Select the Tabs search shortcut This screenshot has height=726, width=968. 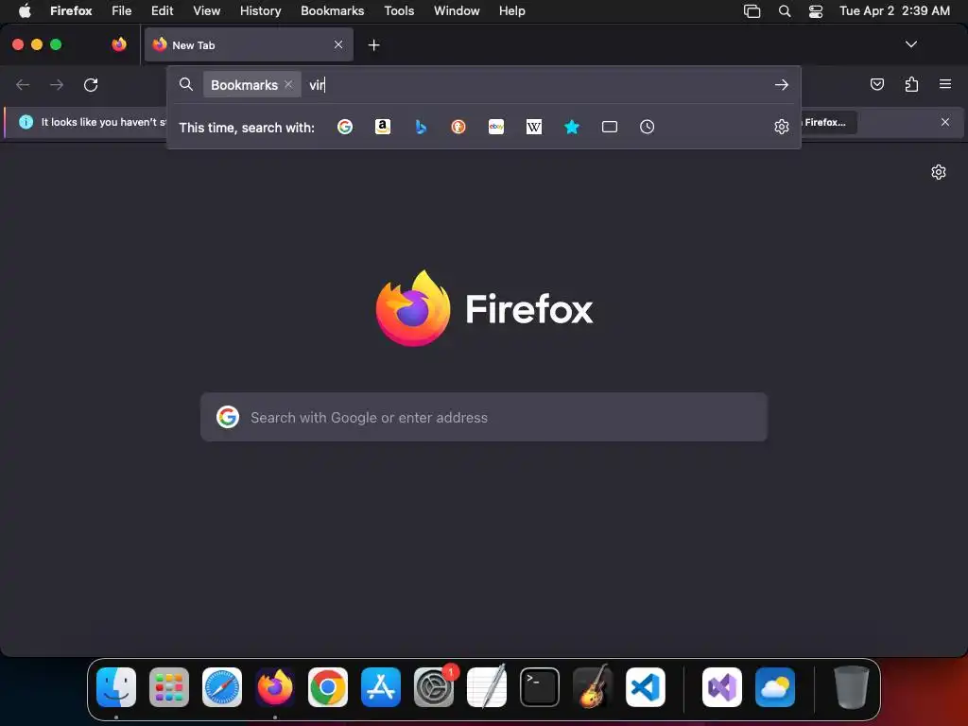610,128
